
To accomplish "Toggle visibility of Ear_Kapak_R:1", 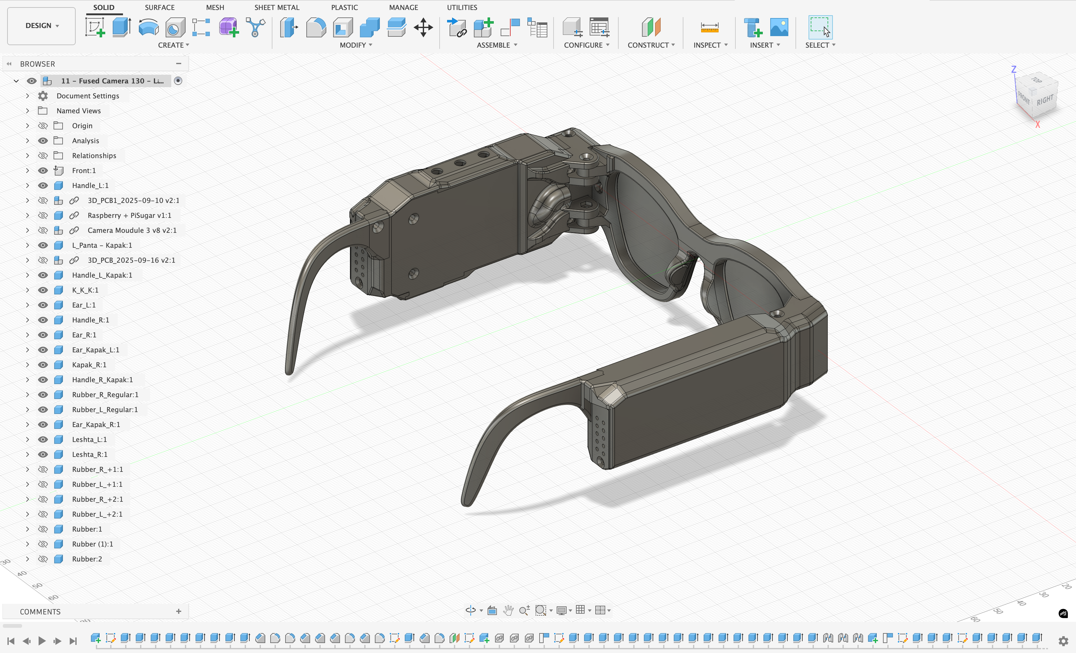I will pyautogui.click(x=43, y=424).
